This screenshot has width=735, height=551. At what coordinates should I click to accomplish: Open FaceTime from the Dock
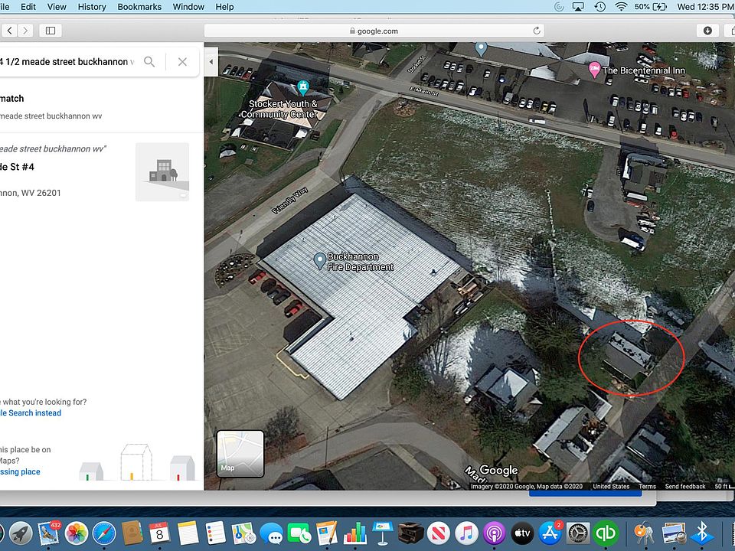299,533
